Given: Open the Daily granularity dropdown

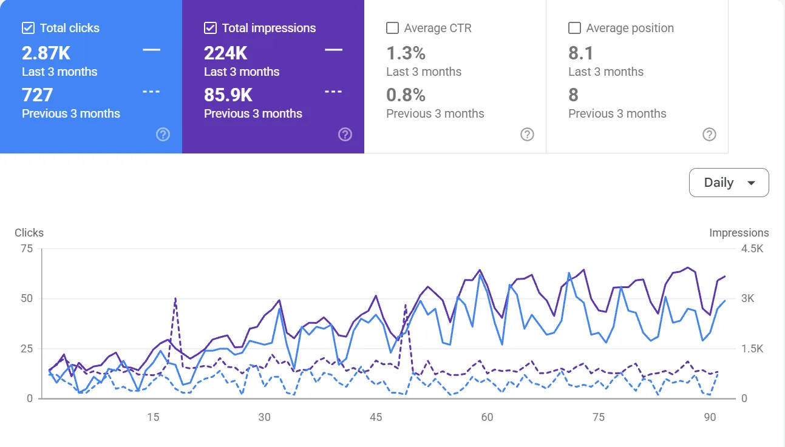Looking at the screenshot, I should click(729, 183).
